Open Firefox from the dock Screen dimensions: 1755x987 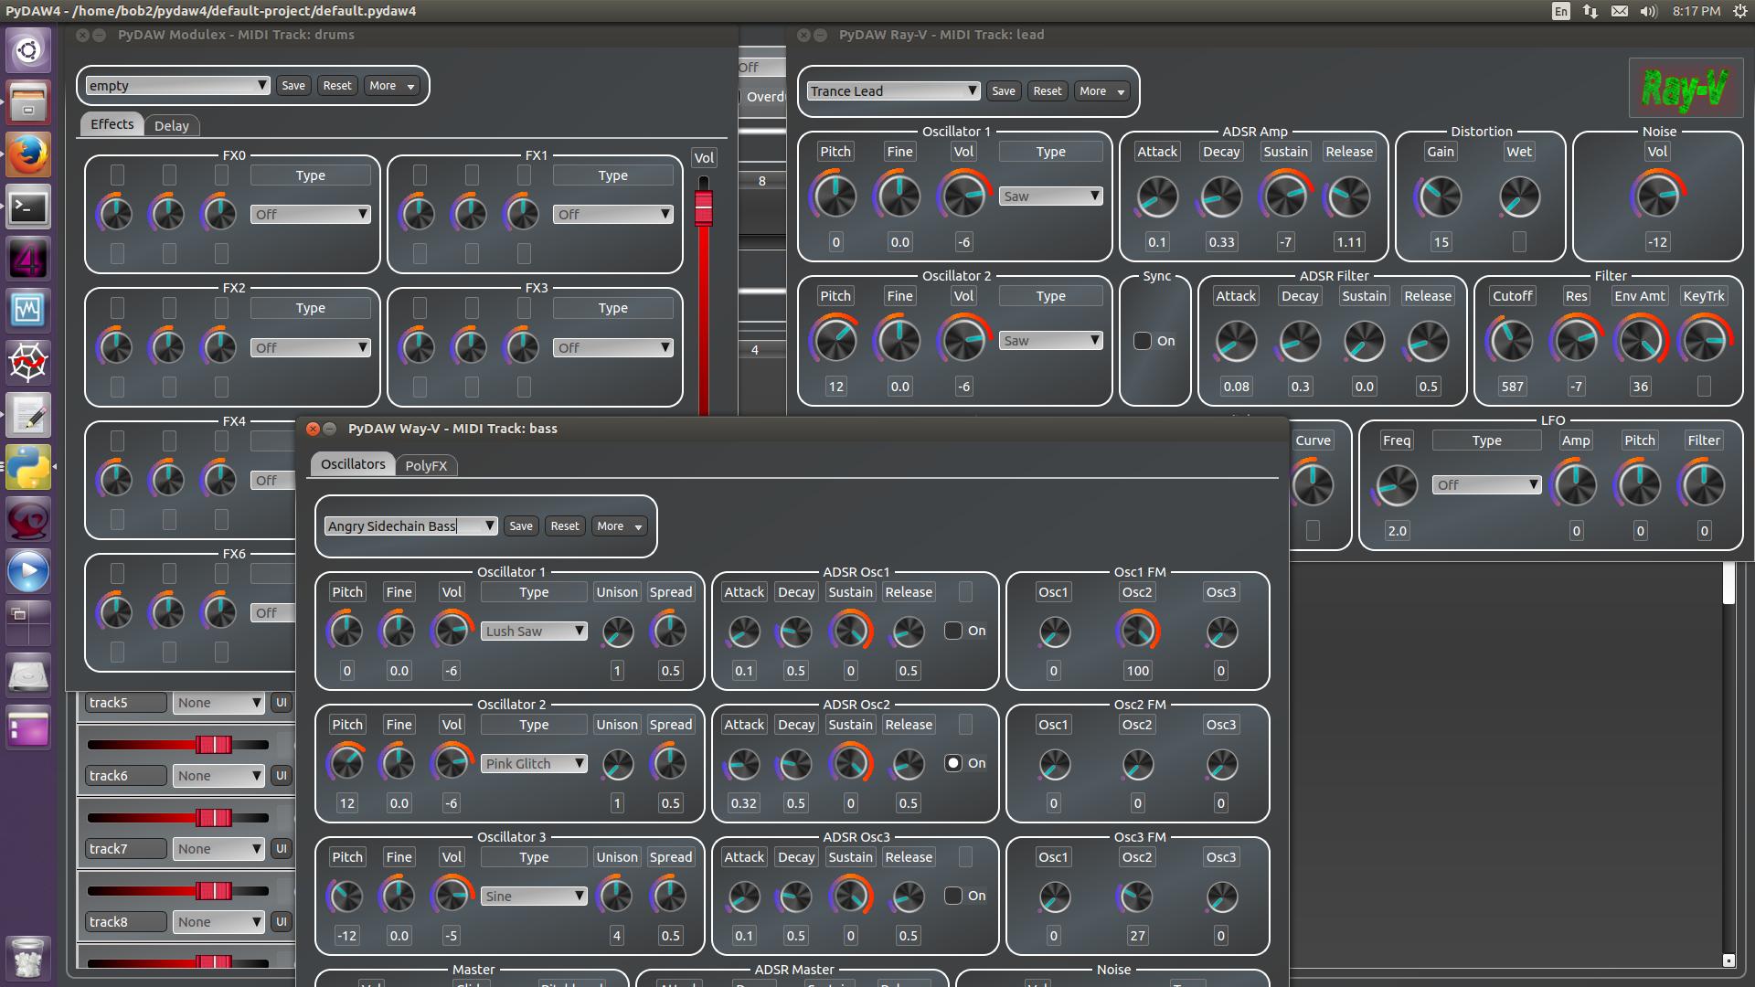pyautogui.click(x=27, y=154)
